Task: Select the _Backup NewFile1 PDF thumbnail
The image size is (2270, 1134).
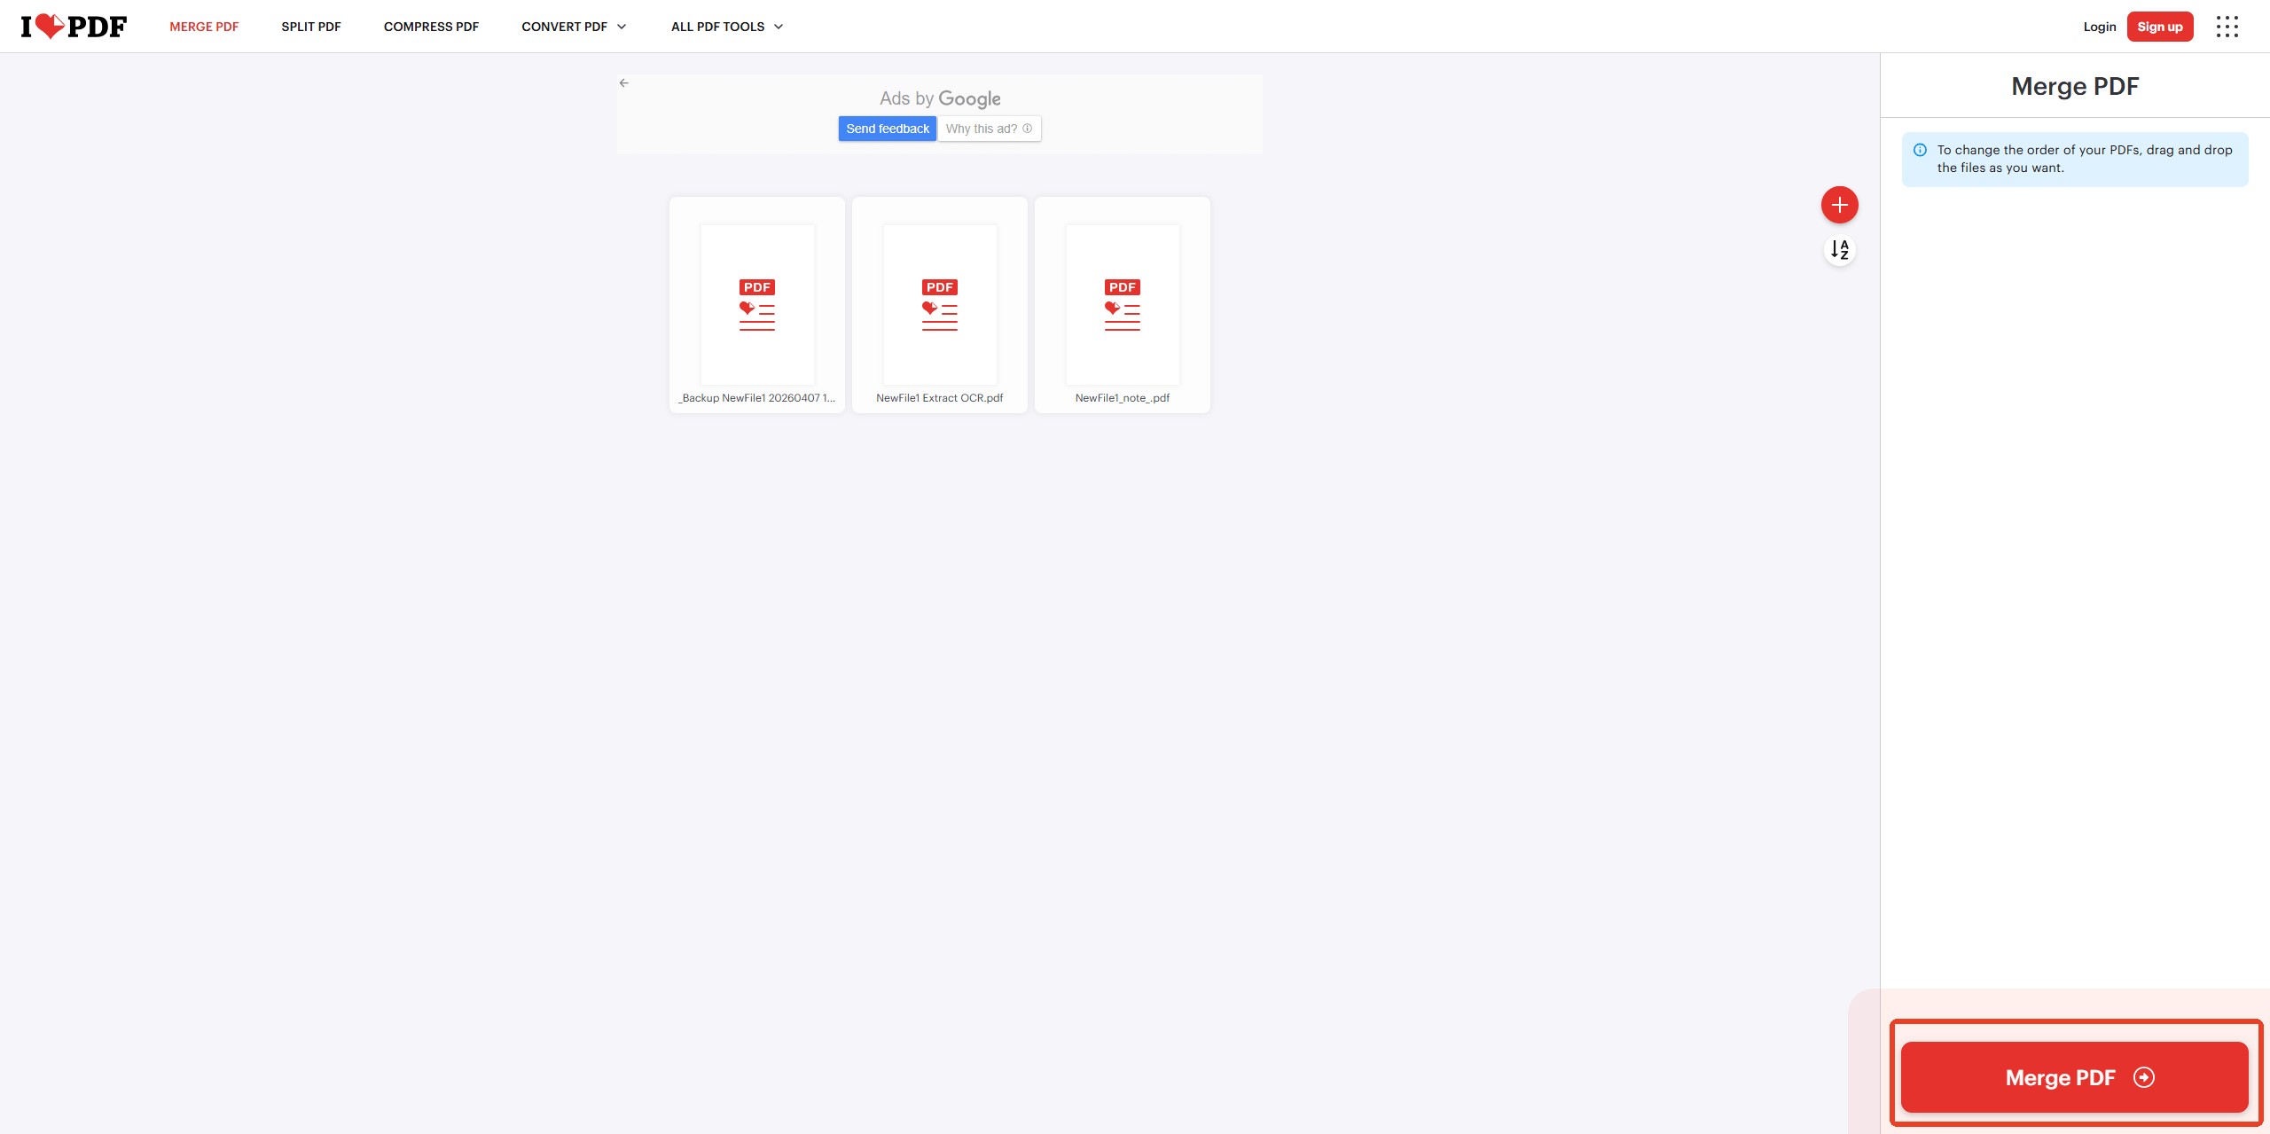Action: point(756,305)
